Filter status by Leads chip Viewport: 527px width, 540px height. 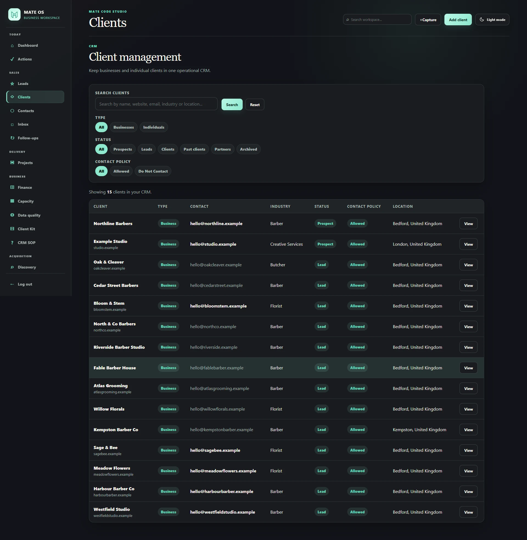click(147, 149)
